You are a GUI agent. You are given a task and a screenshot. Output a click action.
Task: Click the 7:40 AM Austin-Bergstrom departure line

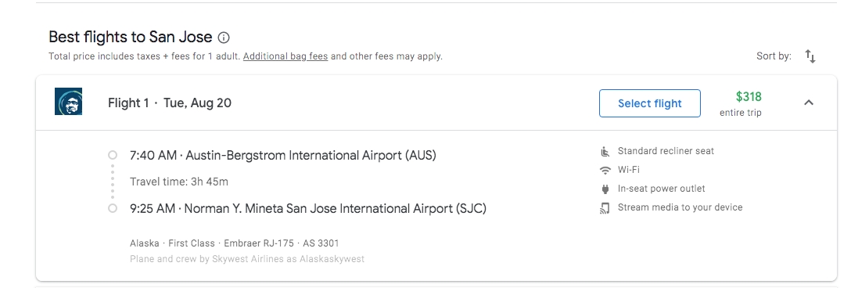click(x=283, y=156)
